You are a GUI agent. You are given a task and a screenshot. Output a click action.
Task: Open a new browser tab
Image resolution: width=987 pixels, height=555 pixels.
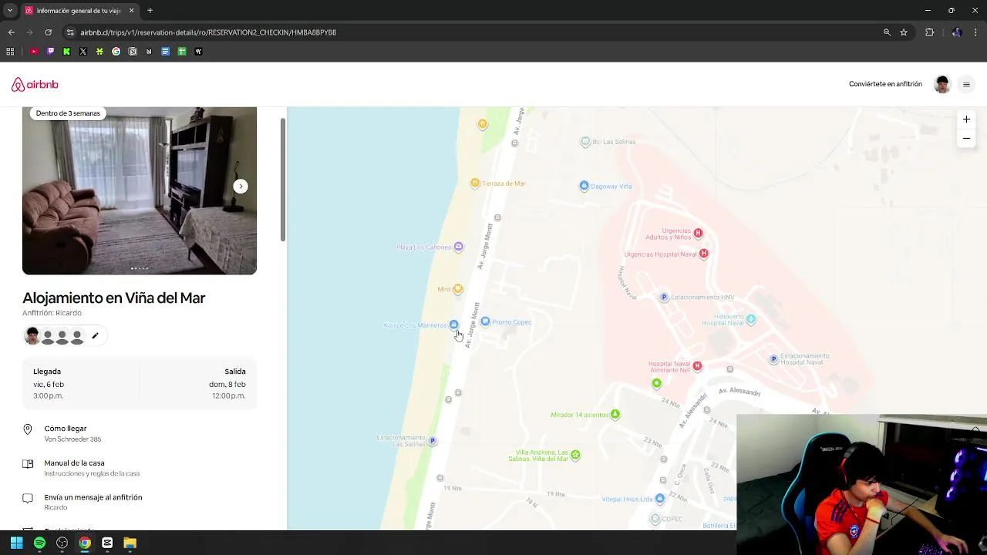click(150, 11)
